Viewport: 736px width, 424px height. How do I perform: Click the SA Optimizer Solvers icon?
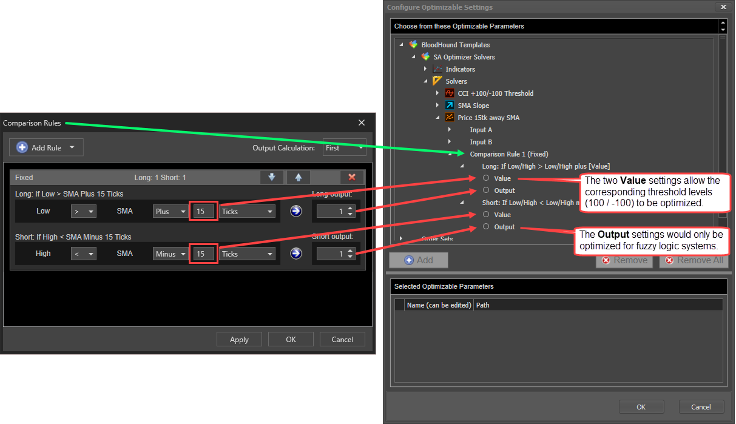click(x=426, y=57)
